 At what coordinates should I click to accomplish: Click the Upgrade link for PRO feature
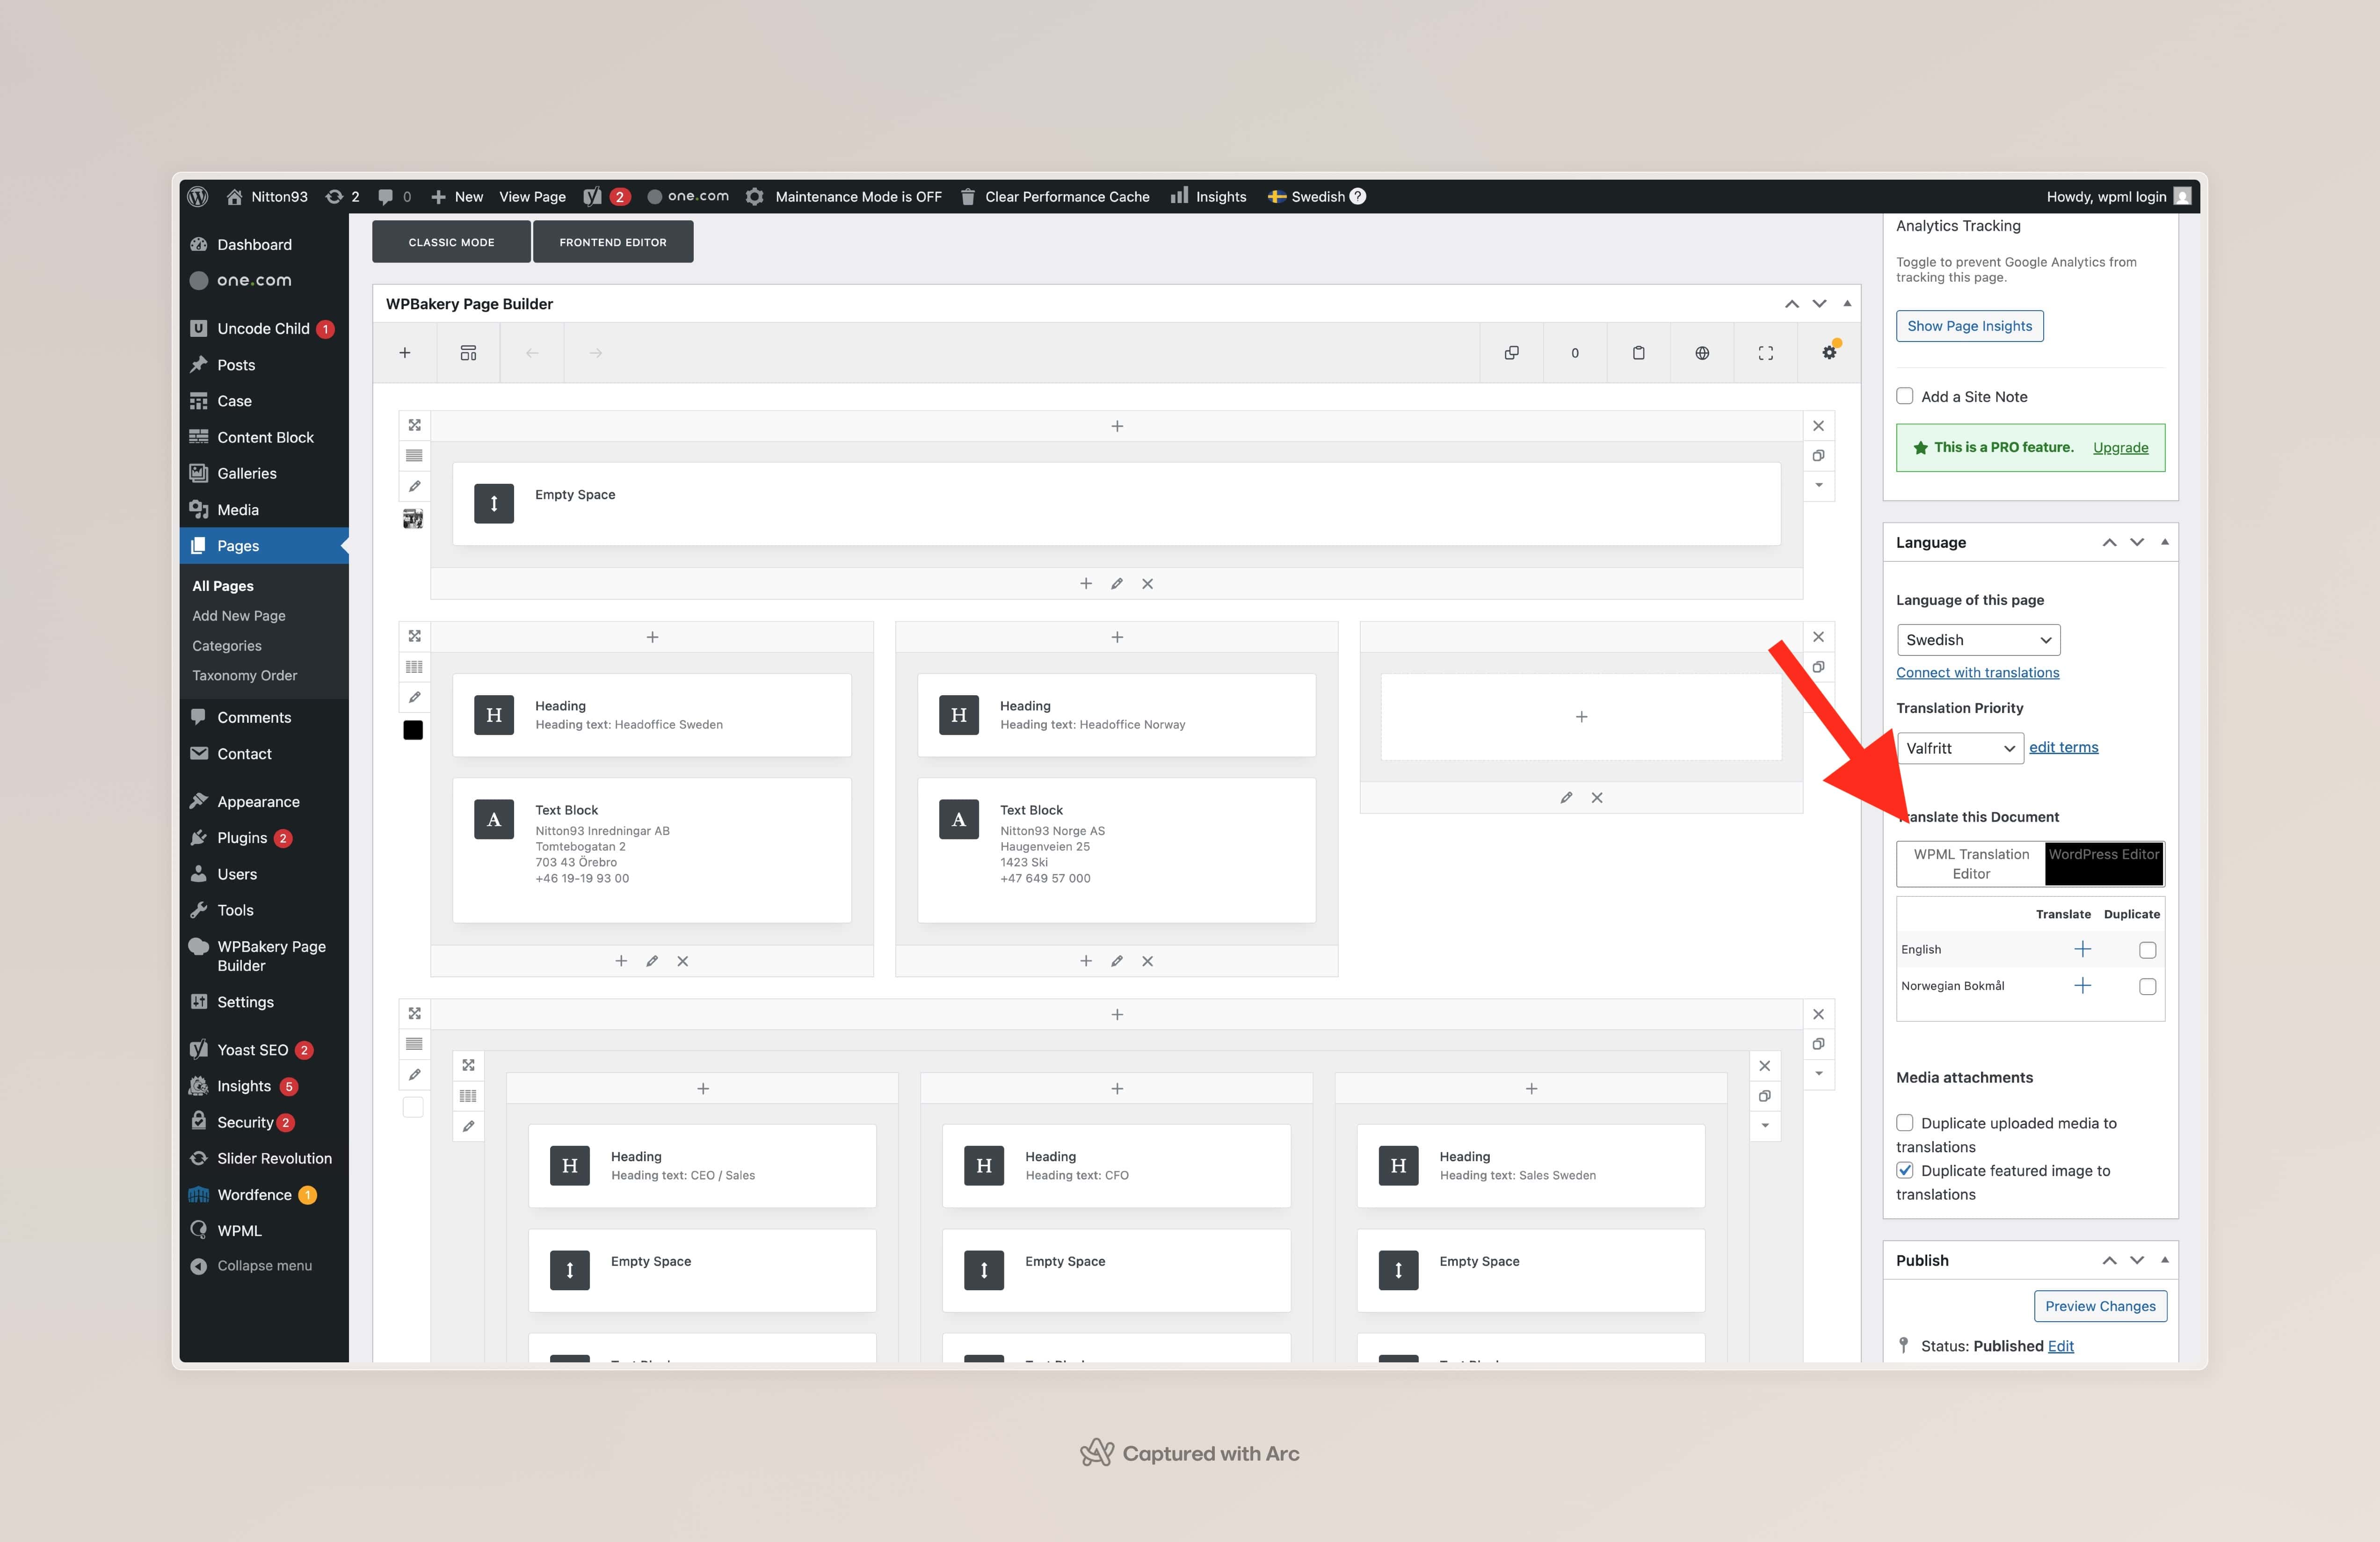[2120, 448]
